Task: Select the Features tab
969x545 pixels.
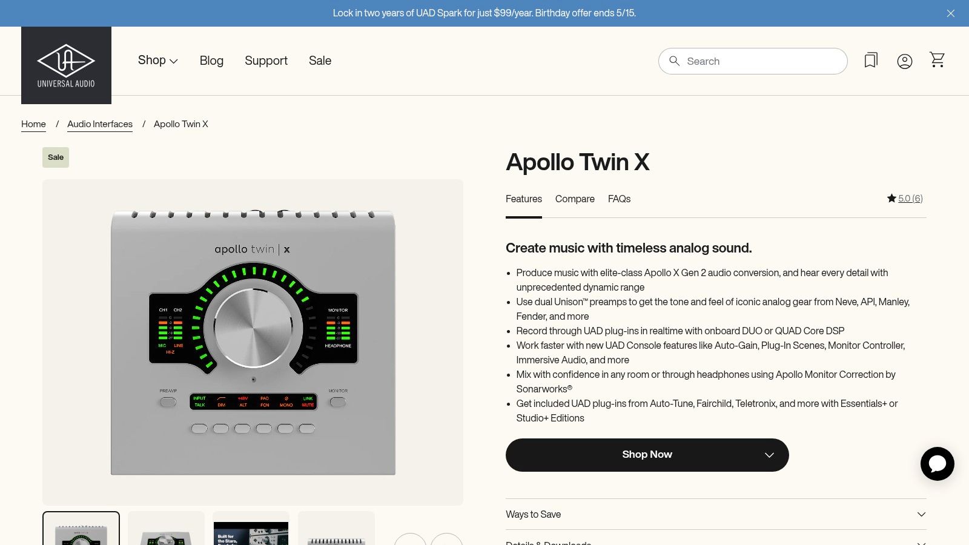Action: point(524,199)
